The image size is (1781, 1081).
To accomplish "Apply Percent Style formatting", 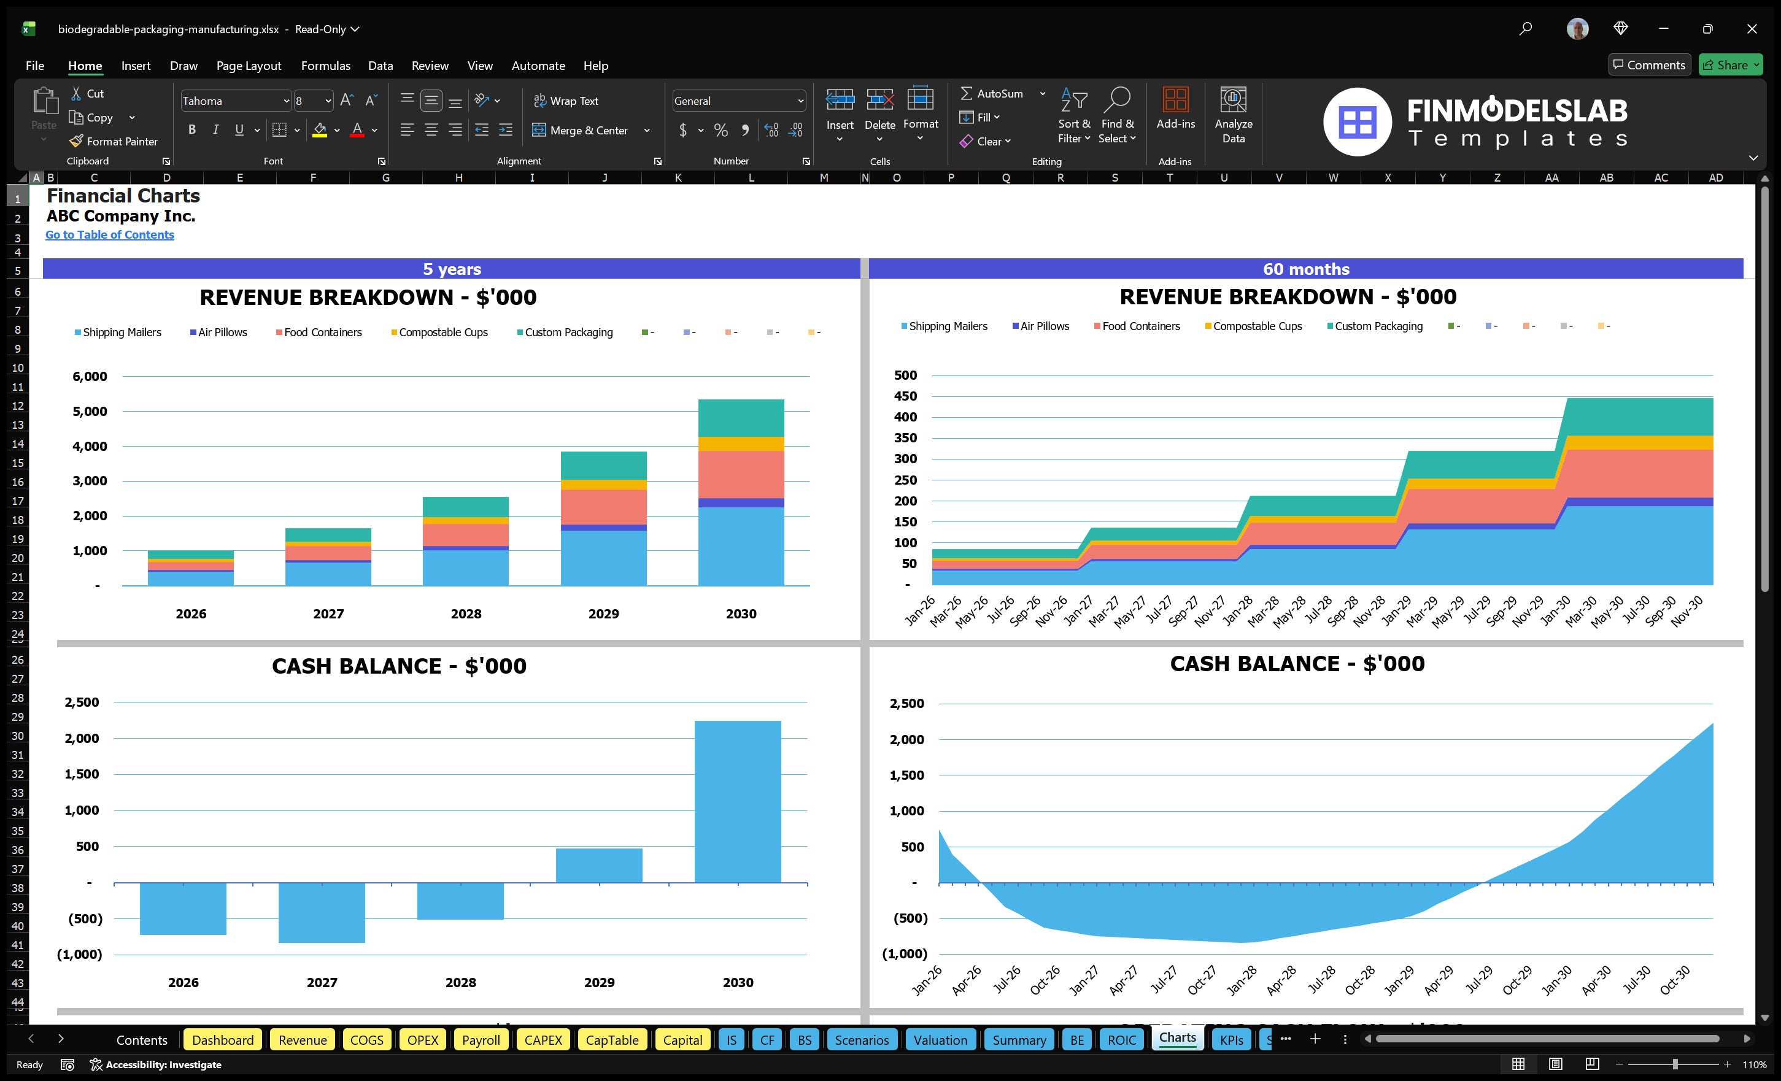I will coord(720,130).
